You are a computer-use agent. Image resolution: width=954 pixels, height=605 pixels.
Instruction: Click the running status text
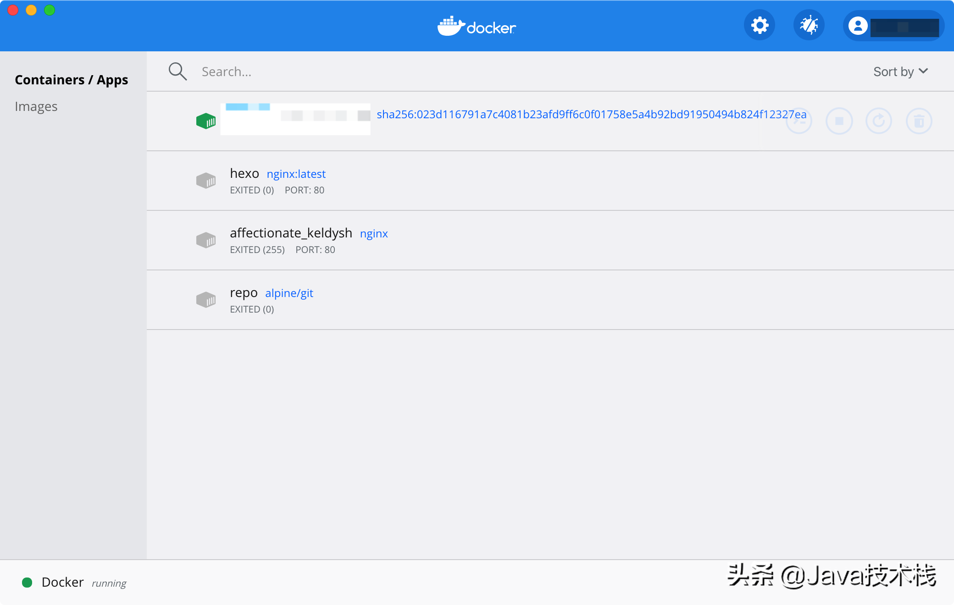pyautogui.click(x=109, y=583)
